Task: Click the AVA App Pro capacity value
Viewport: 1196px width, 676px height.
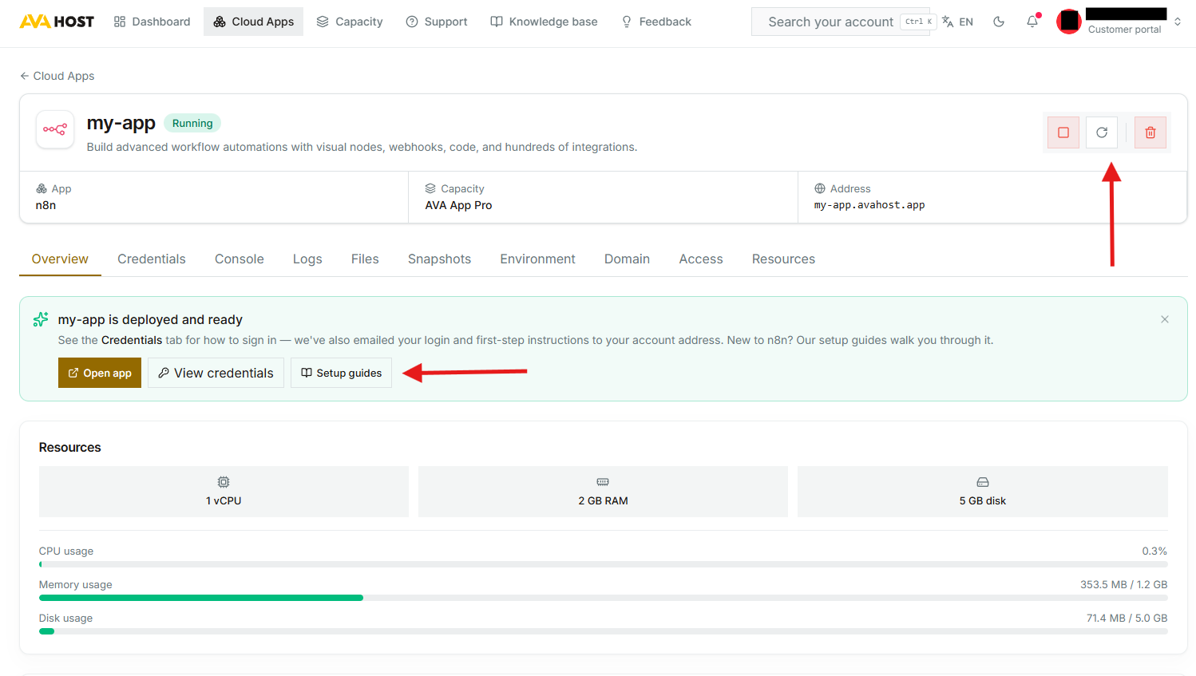Action: coord(458,205)
